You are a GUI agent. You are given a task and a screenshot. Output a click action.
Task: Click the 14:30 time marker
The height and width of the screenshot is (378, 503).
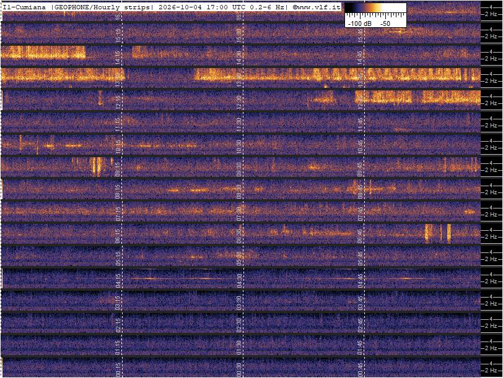click(x=238, y=58)
